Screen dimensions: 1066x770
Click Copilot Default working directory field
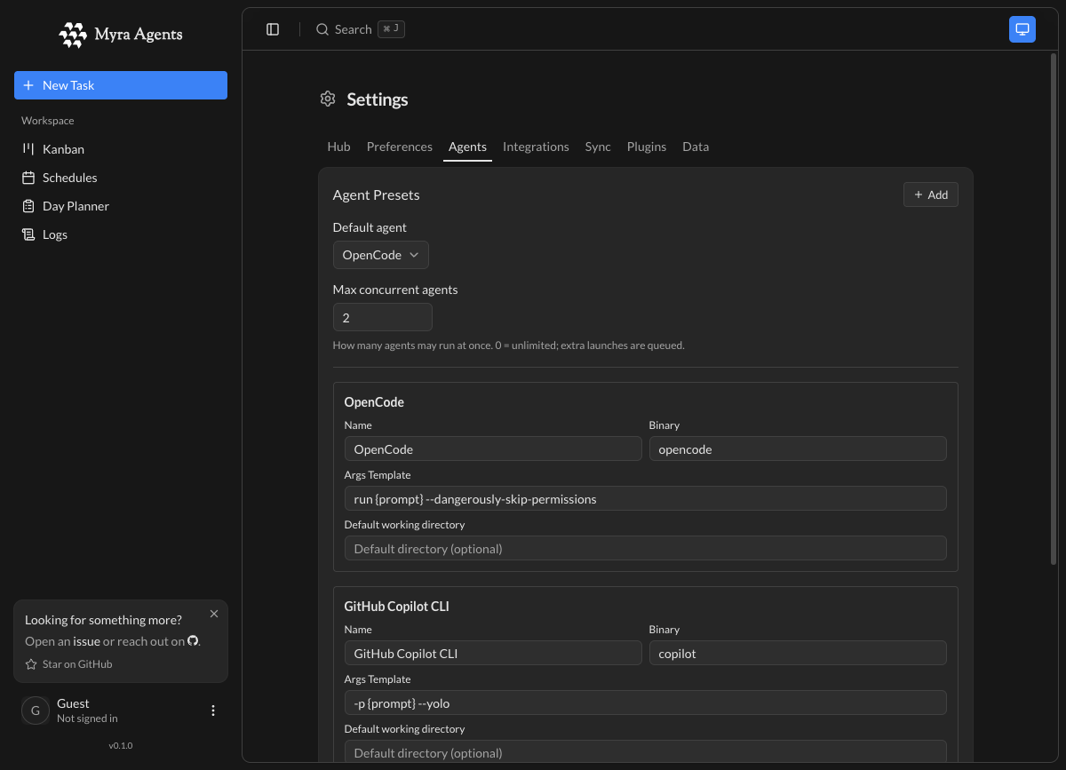[x=646, y=751]
